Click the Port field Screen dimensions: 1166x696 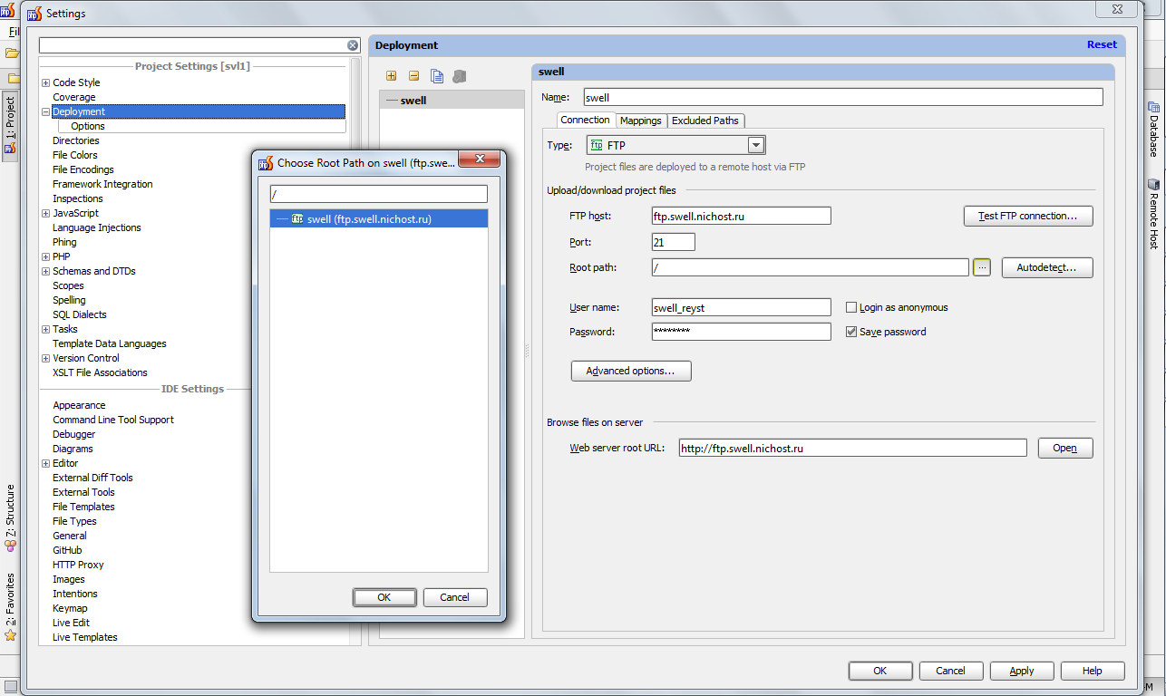point(674,242)
